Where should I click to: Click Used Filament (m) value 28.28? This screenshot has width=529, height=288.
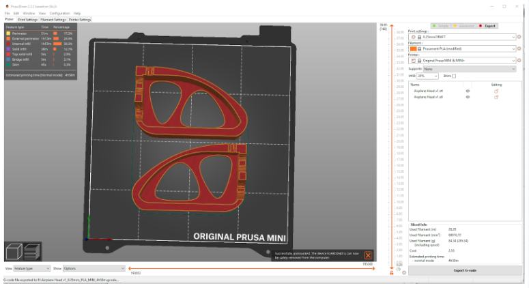tap(452, 229)
